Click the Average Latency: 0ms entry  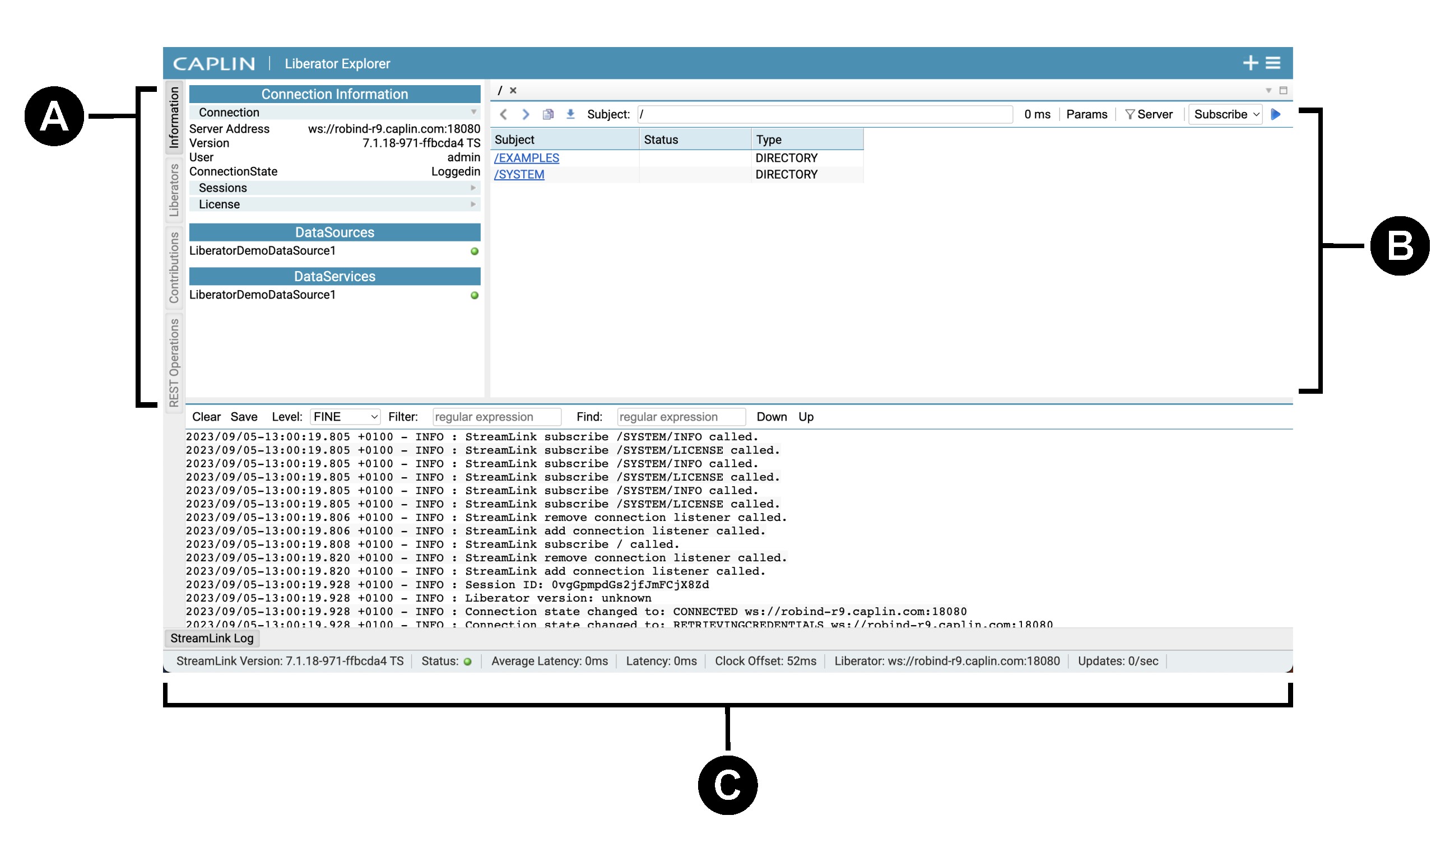click(x=550, y=661)
